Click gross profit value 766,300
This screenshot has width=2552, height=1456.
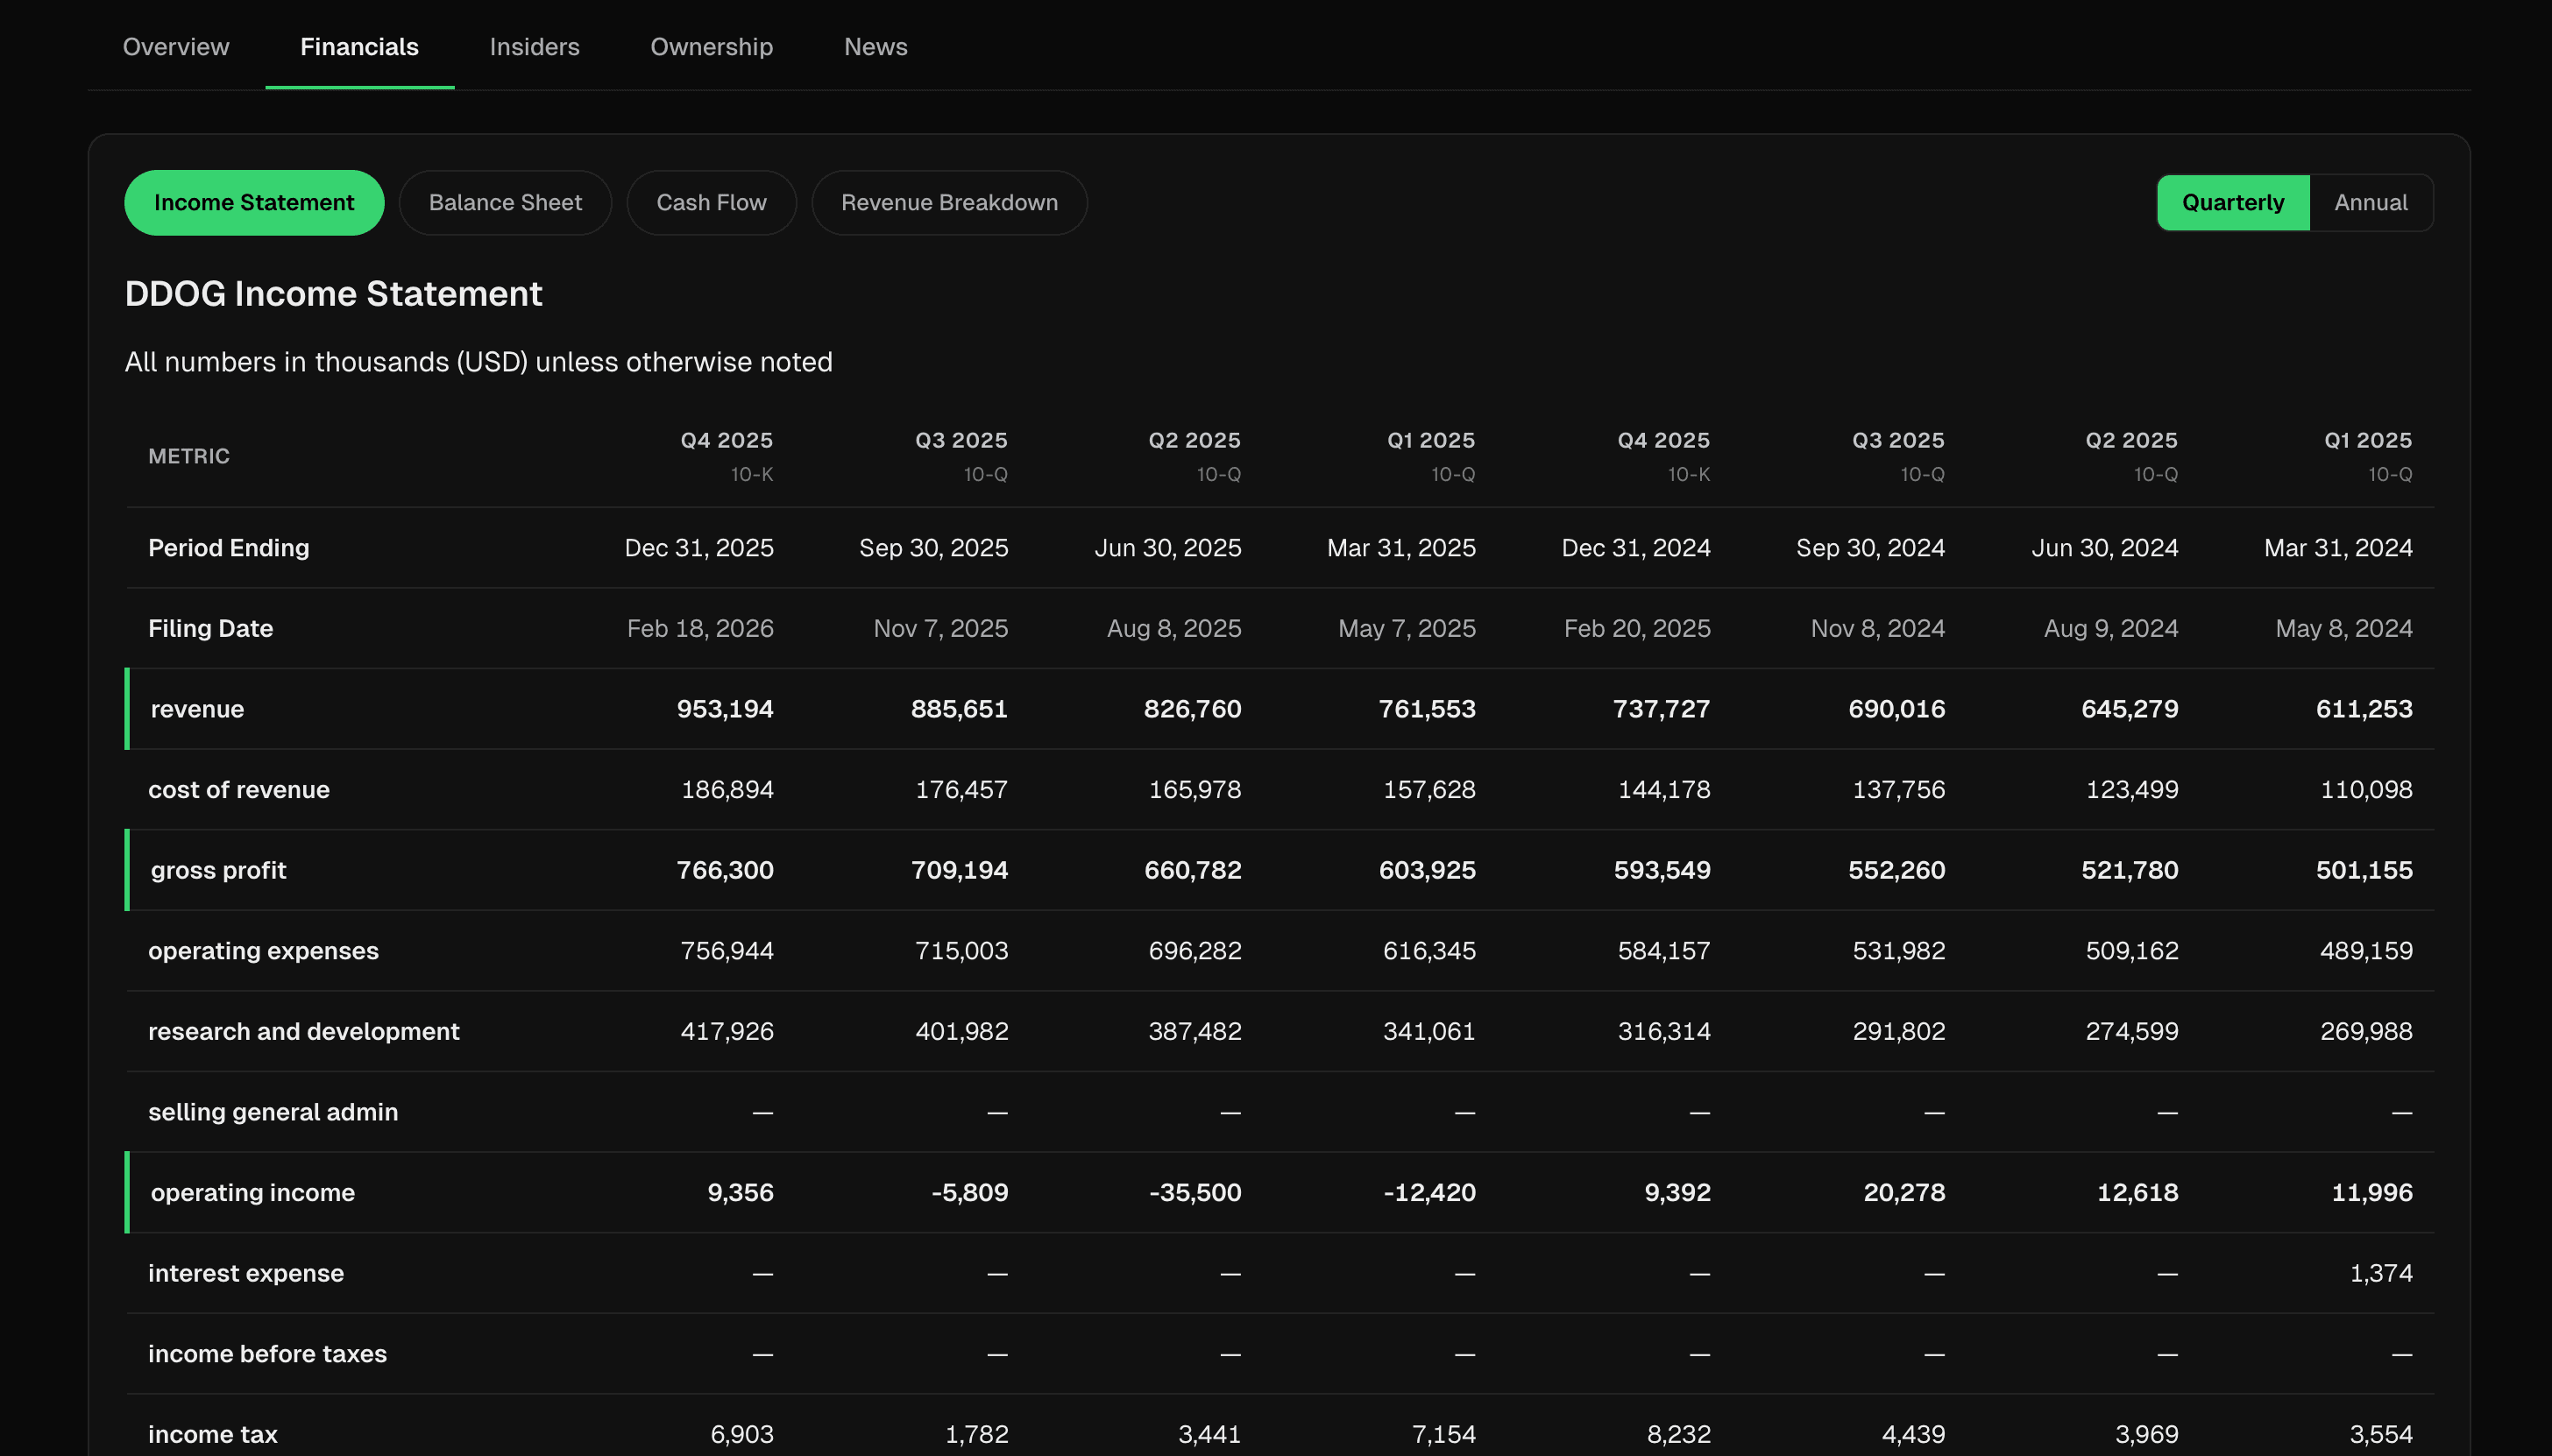(726, 870)
